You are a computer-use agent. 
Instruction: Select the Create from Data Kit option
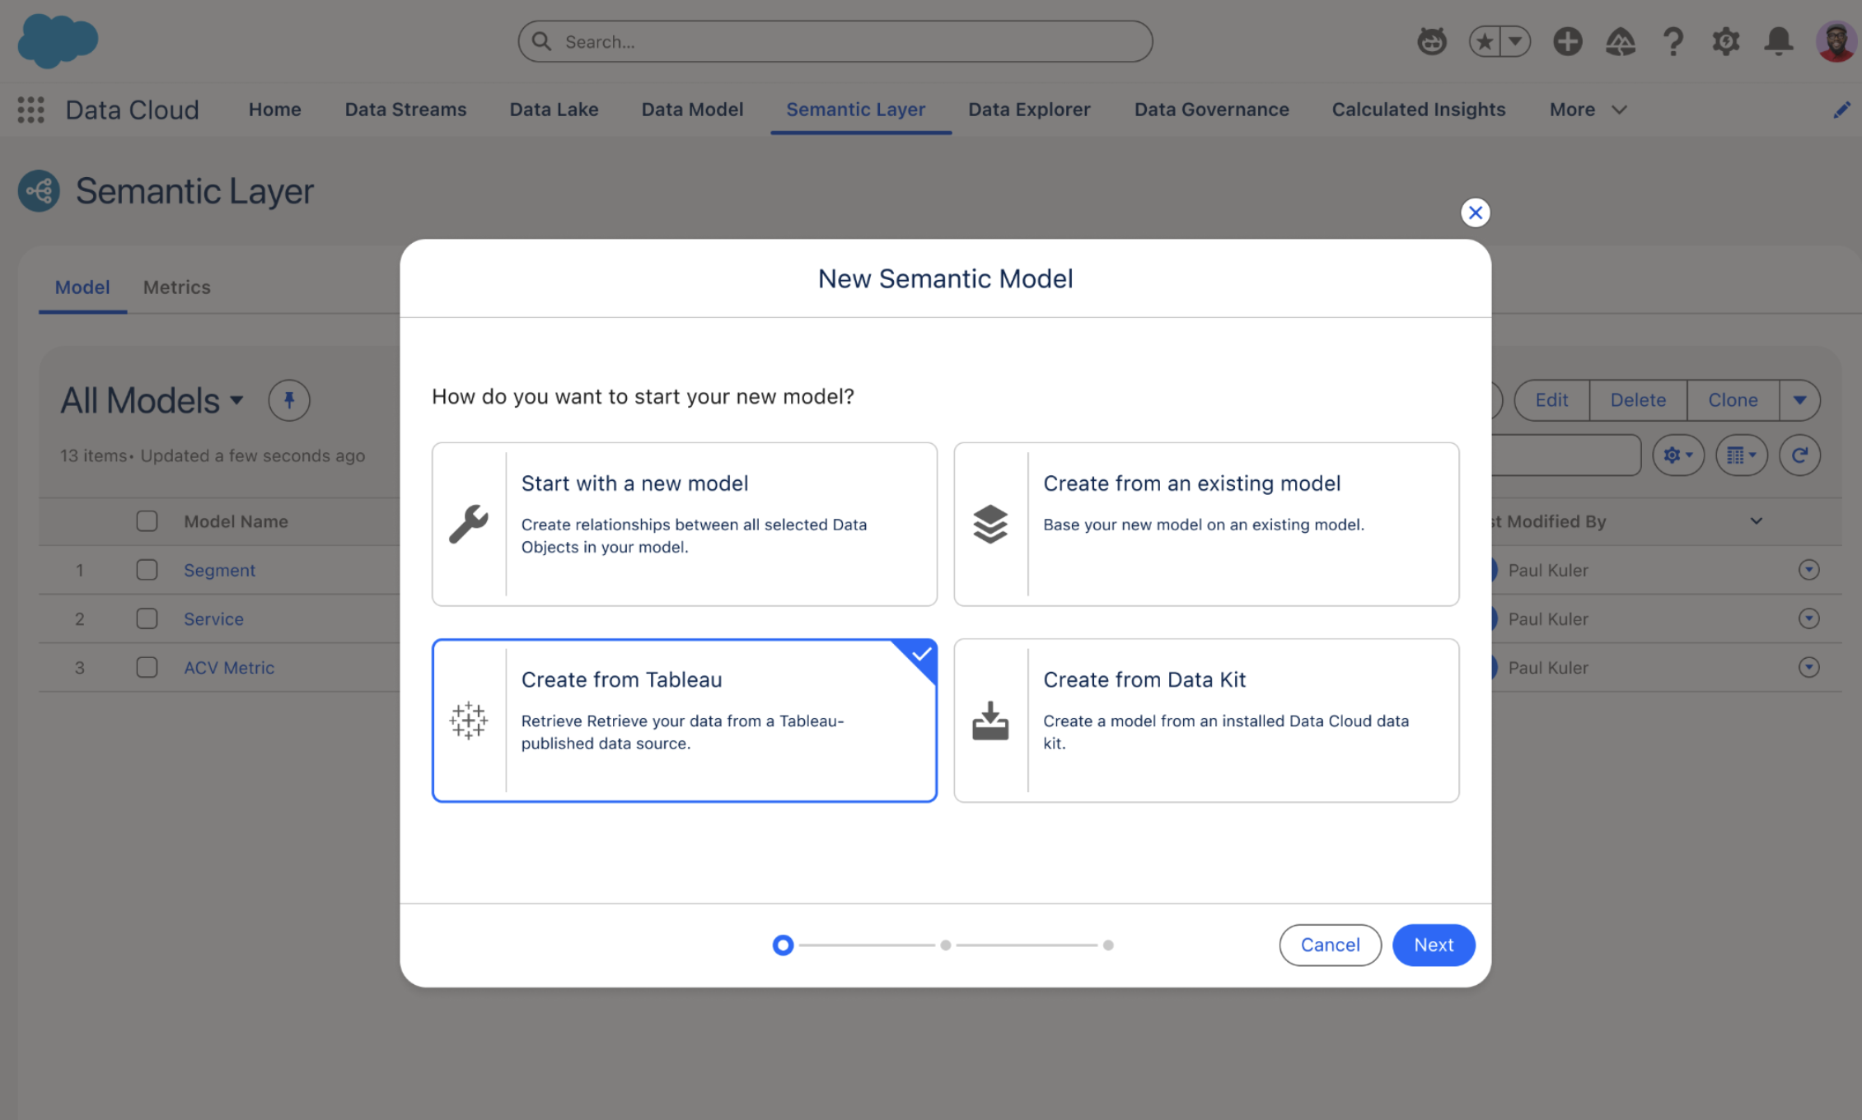[1205, 720]
